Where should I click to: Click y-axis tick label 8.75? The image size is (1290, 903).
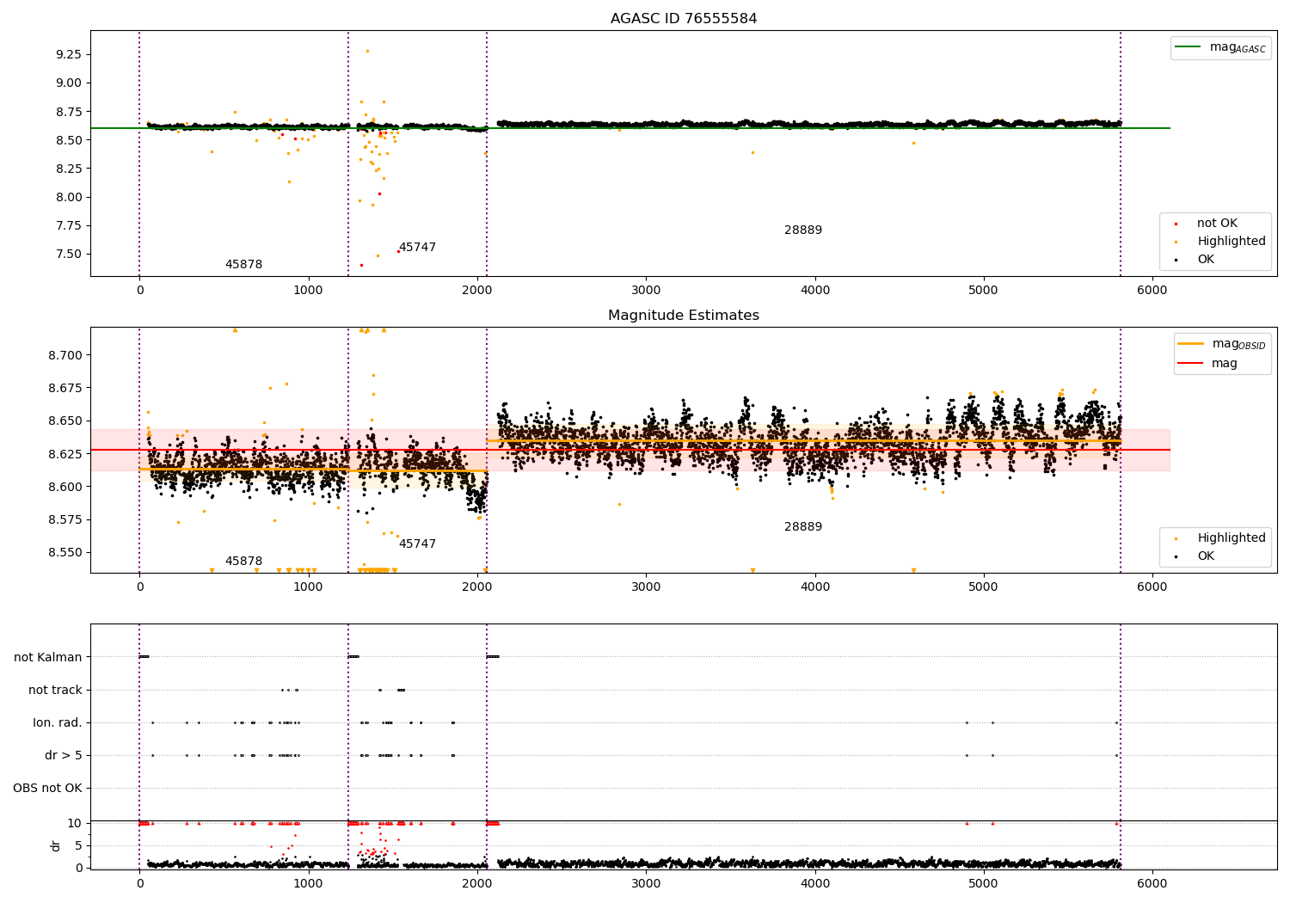68,112
